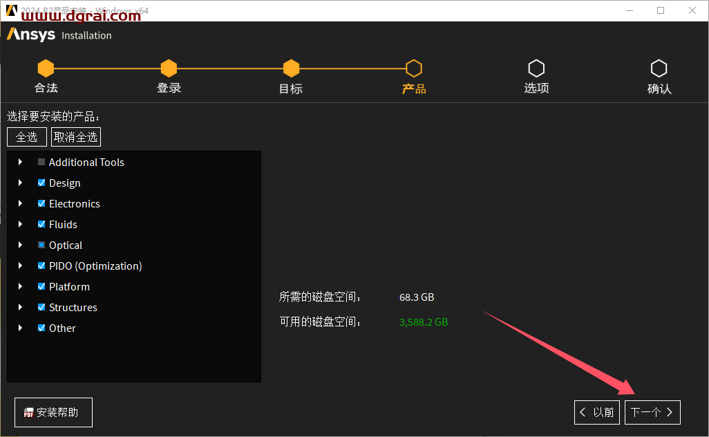Toggle the Optical checkbox
This screenshot has width=709, height=437.
tap(41, 245)
